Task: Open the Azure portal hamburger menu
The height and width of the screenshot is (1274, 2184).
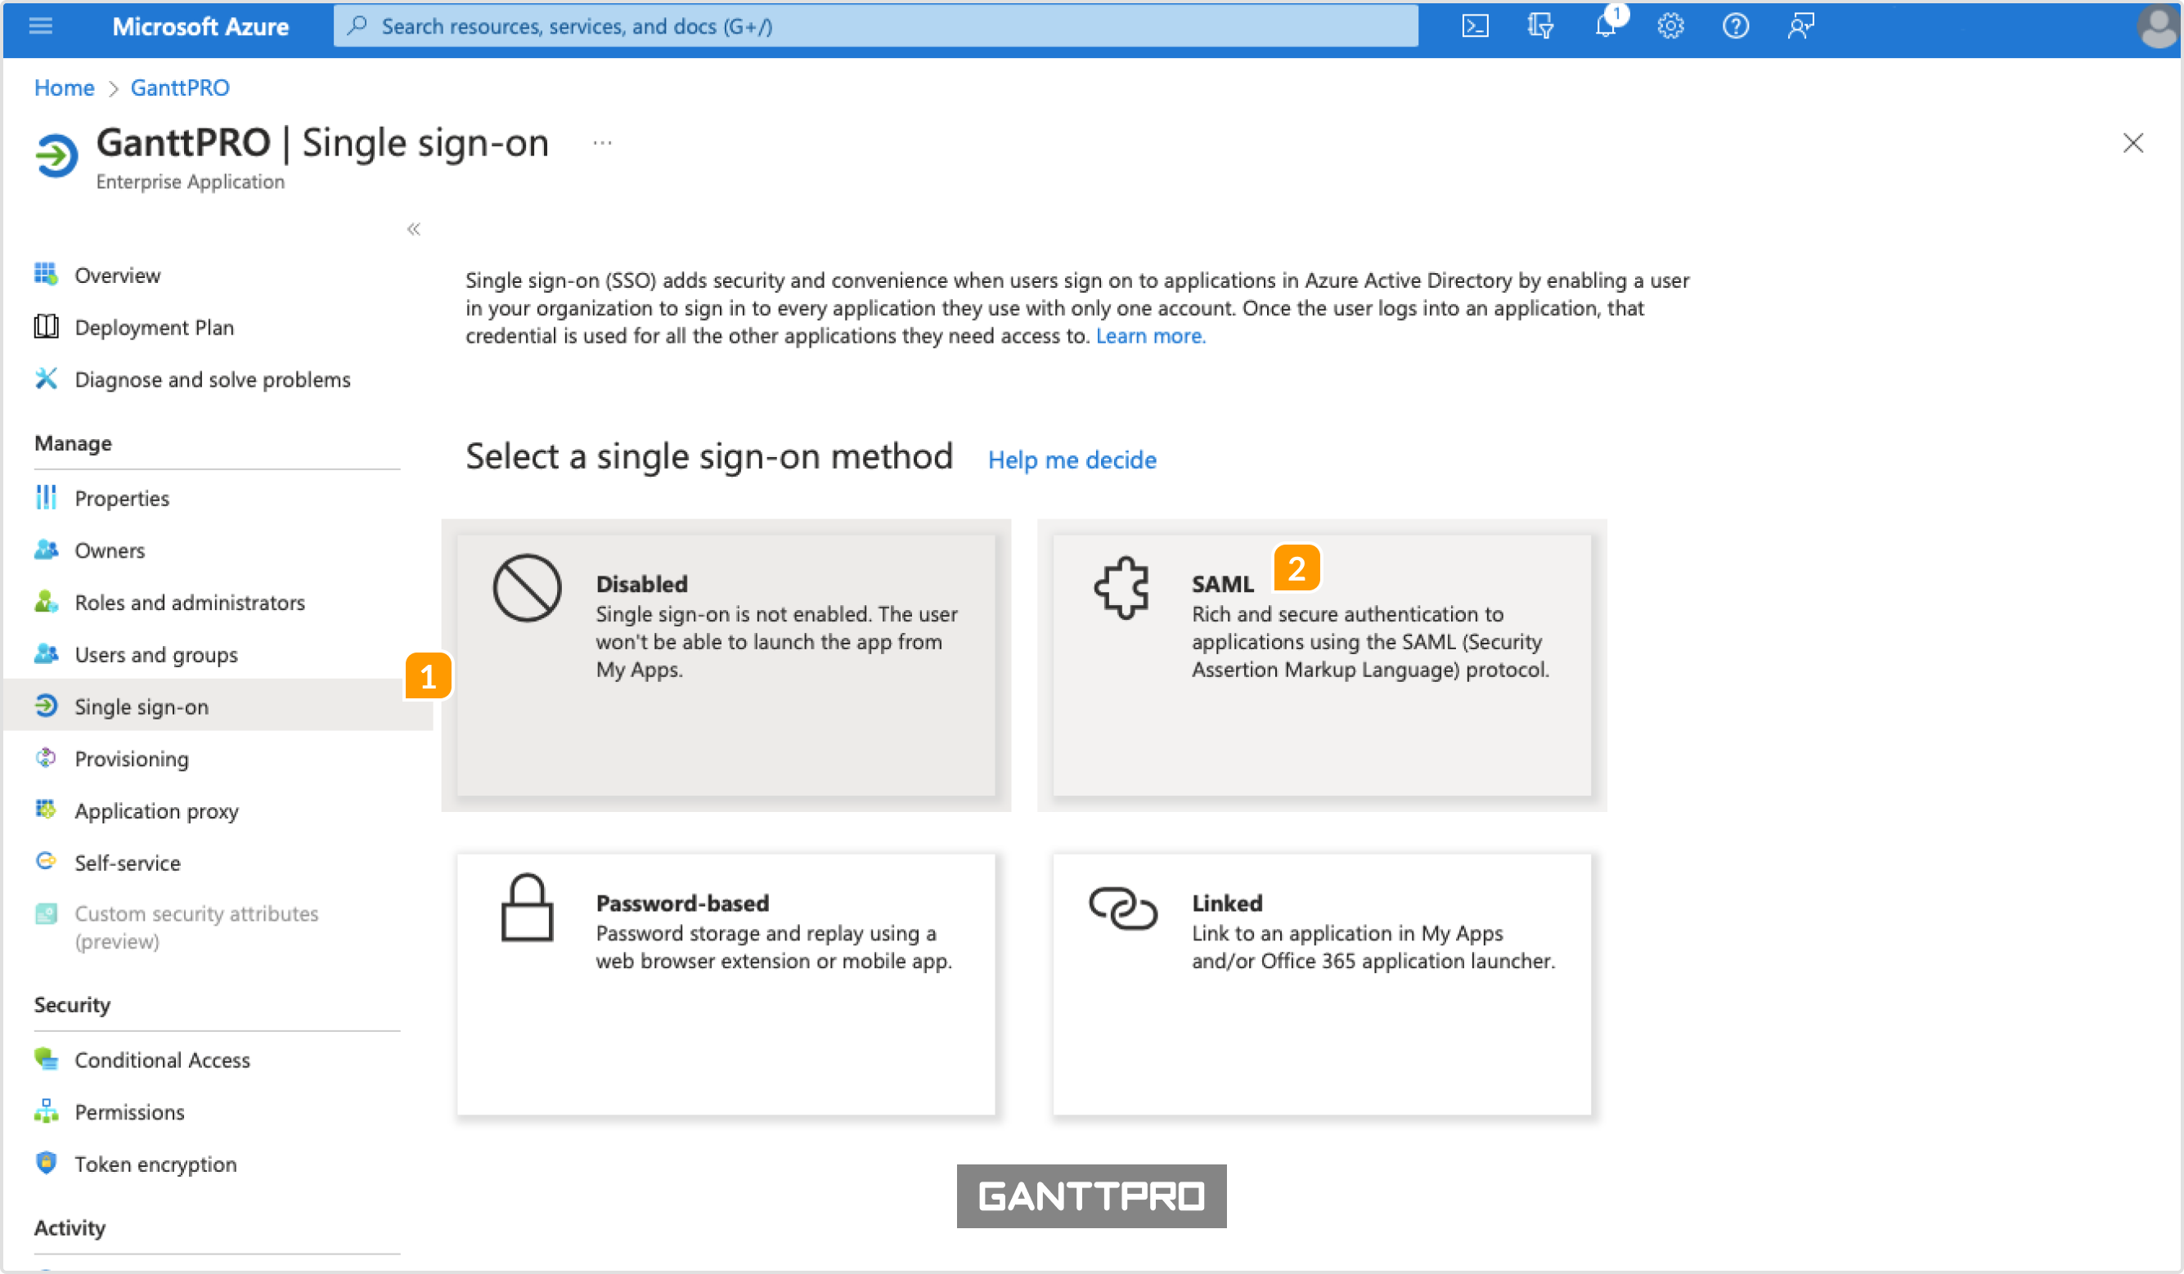Action: coord(41,26)
